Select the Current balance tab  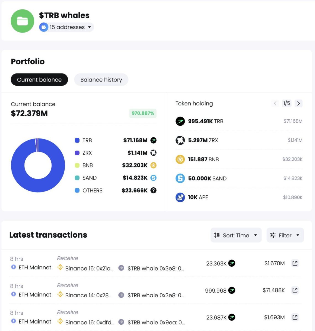pos(39,80)
